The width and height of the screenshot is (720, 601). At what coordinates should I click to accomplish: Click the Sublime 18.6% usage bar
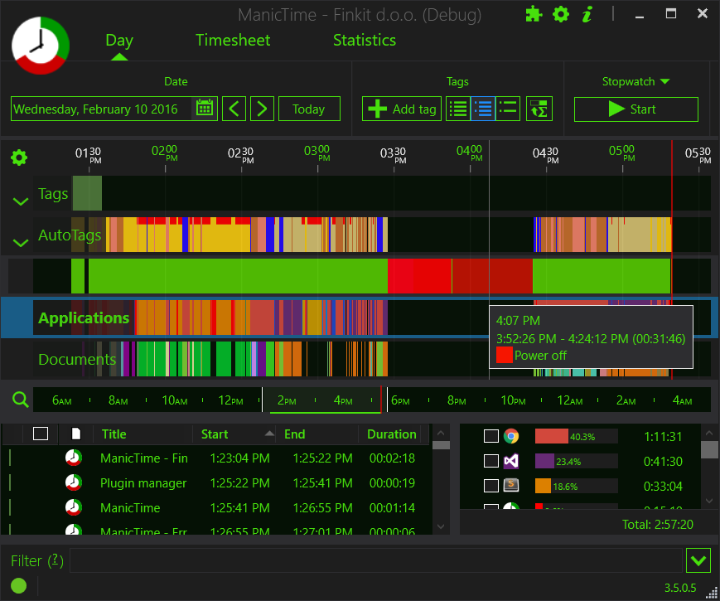click(x=576, y=486)
